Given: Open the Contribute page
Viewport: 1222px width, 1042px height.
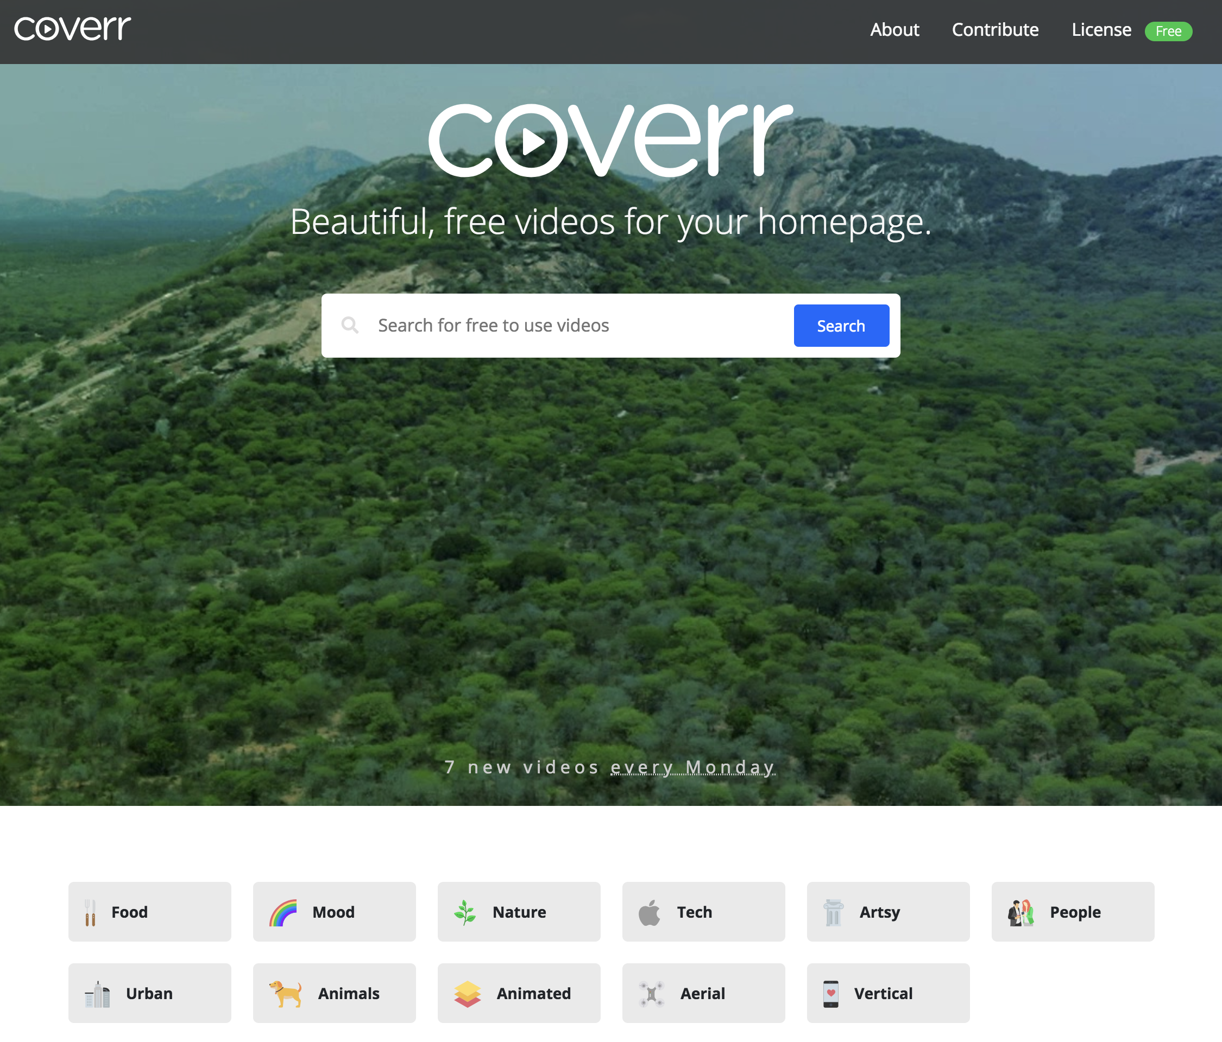Looking at the screenshot, I should [995, 29].
